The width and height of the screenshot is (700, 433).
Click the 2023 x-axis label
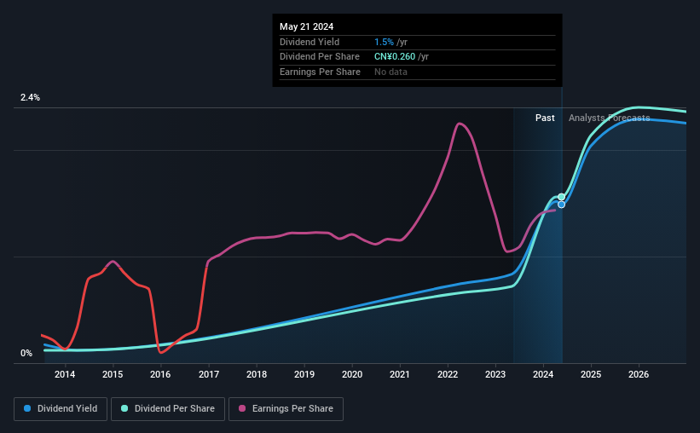click(x=495, y=374)
